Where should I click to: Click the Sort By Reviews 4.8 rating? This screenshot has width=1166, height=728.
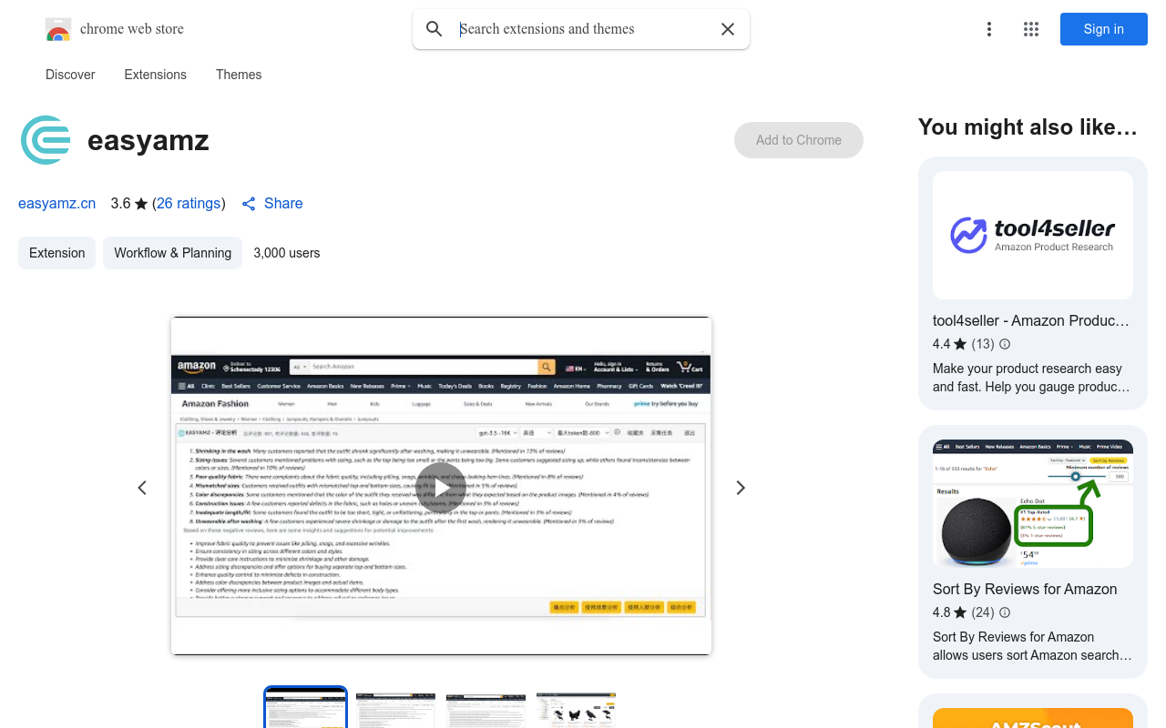pos(941,612)
